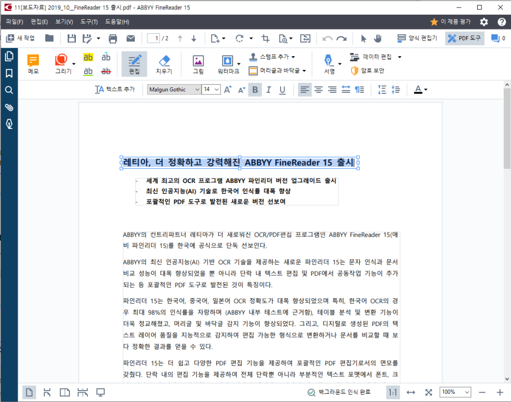Select the arrow pointer tool
Viewport: 511px width, 402px height.
(x=364, y=38)
